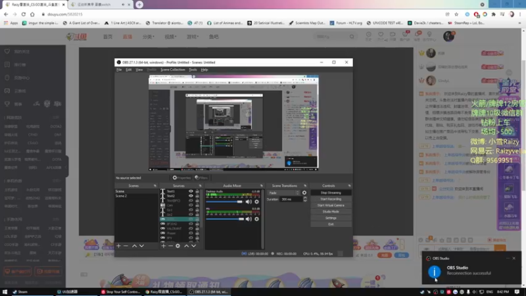Open the Windows action center icon
The image size is (526, 296).
pyautogui.click(x=517, y=291)
